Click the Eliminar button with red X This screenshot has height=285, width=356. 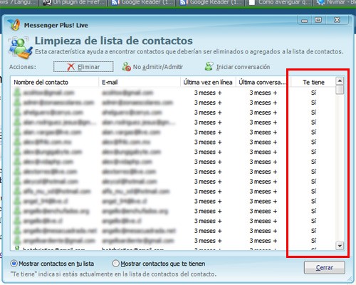point(83,67)
